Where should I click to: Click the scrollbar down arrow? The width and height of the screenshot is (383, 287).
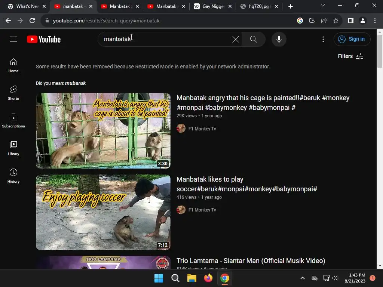point(380,266)
